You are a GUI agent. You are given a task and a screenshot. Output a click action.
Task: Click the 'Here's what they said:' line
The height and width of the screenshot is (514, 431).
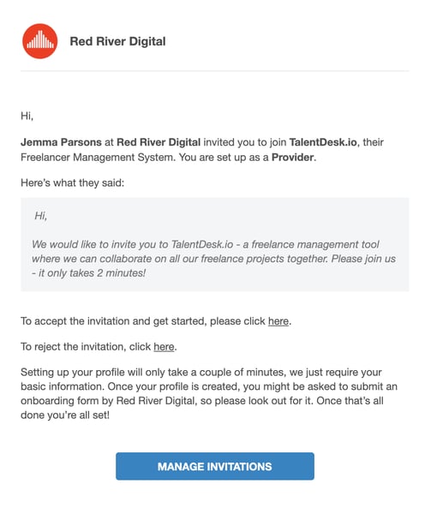click(73, 182)
